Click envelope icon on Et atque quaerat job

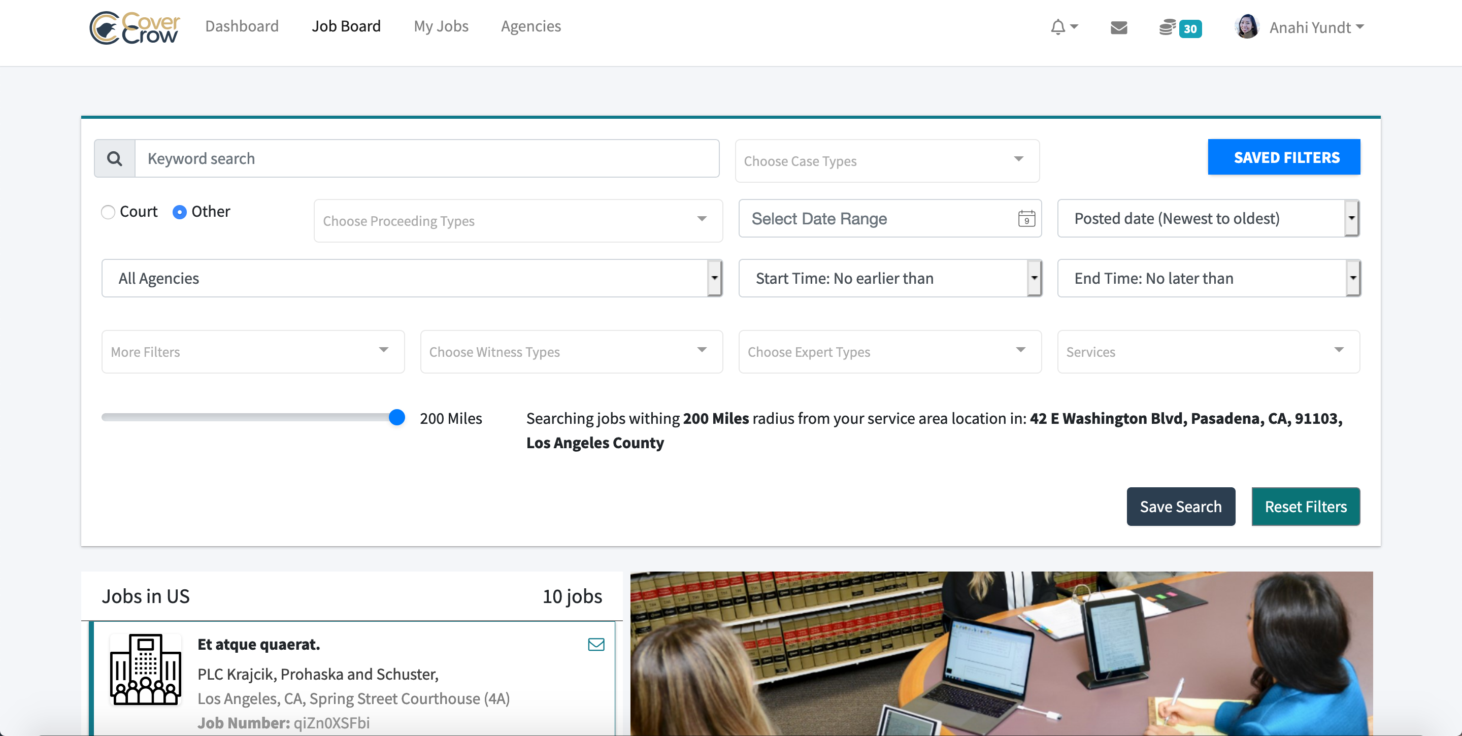[x=596, y=644]
